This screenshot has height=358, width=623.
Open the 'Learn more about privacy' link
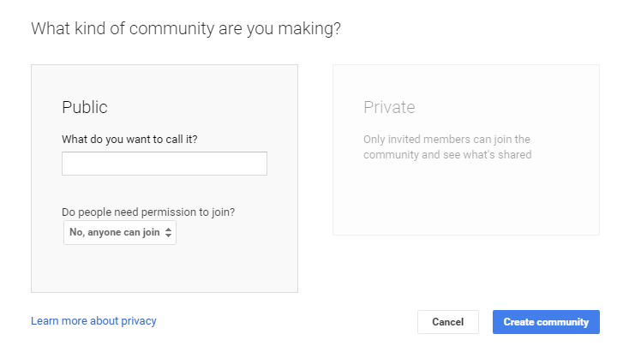coord(93,321)
